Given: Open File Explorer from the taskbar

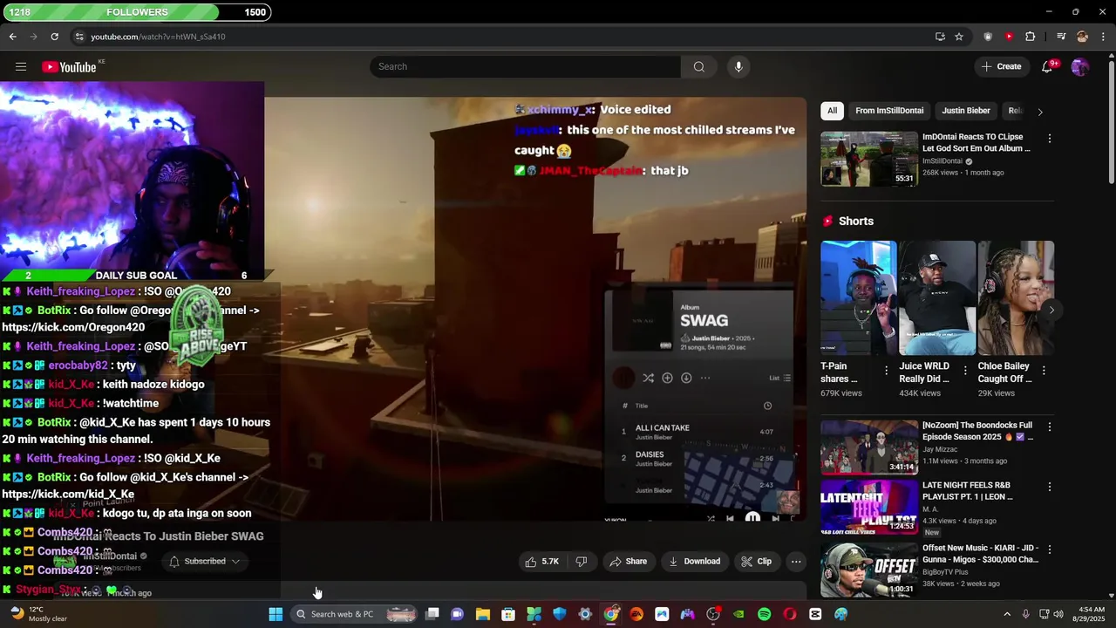Looking at the screenshot, I should click(x=483, y=614).
